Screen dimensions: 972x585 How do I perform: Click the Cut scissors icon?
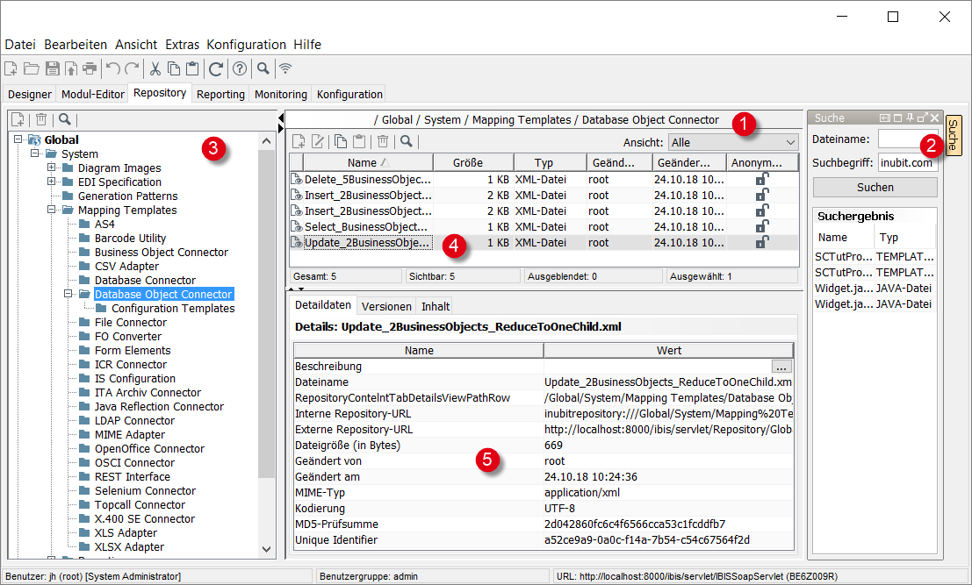click(155, 68)
